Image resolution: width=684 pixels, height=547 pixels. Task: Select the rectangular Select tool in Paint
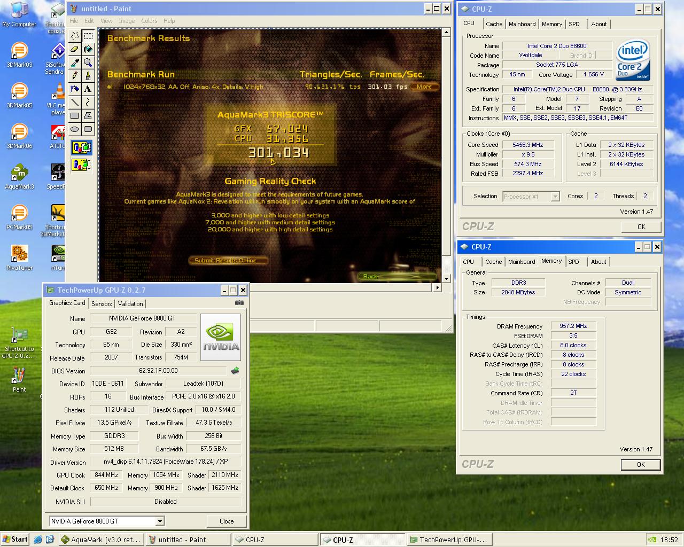[88, 36]
